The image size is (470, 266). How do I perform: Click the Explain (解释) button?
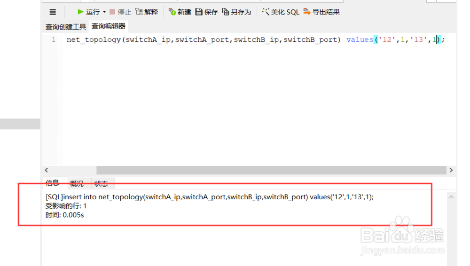[x=147, y=12]
